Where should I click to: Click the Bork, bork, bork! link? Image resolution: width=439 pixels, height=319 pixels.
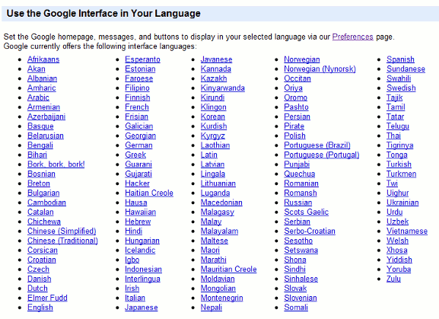pos(56,164)
